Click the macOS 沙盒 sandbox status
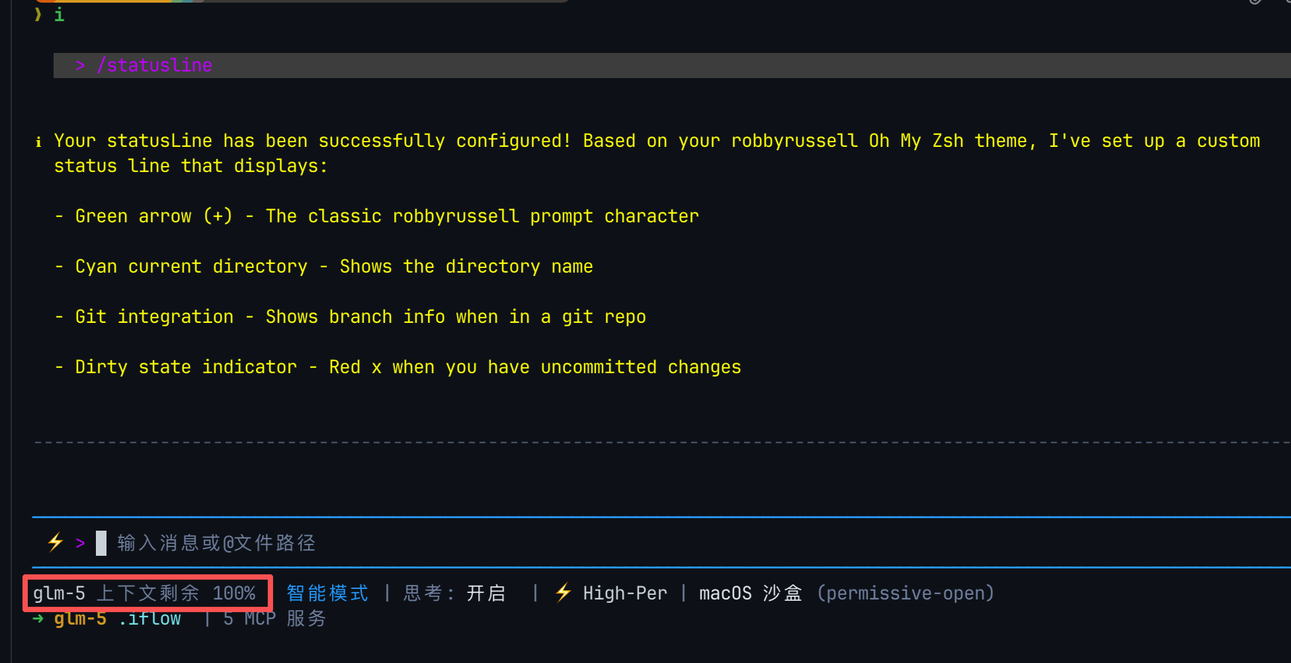 751,593
